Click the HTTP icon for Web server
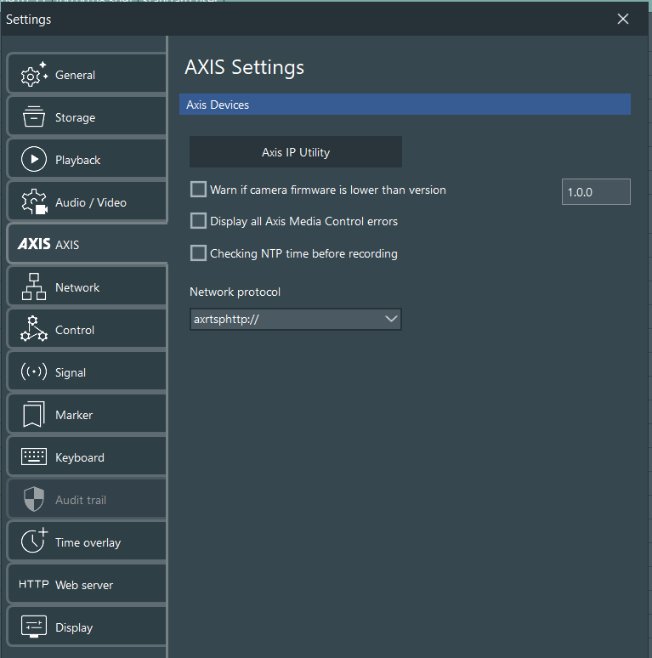 [33, 584]
